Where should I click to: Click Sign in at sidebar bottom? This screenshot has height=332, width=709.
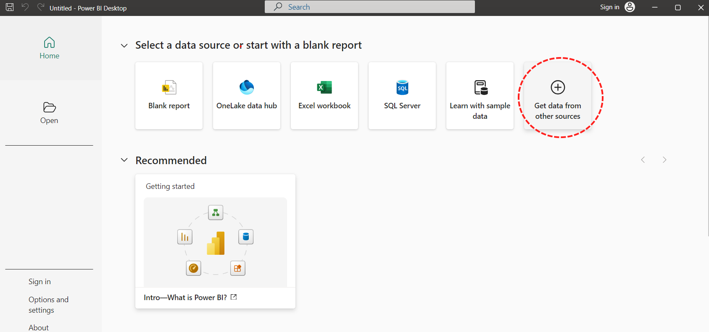click(40, 282)
